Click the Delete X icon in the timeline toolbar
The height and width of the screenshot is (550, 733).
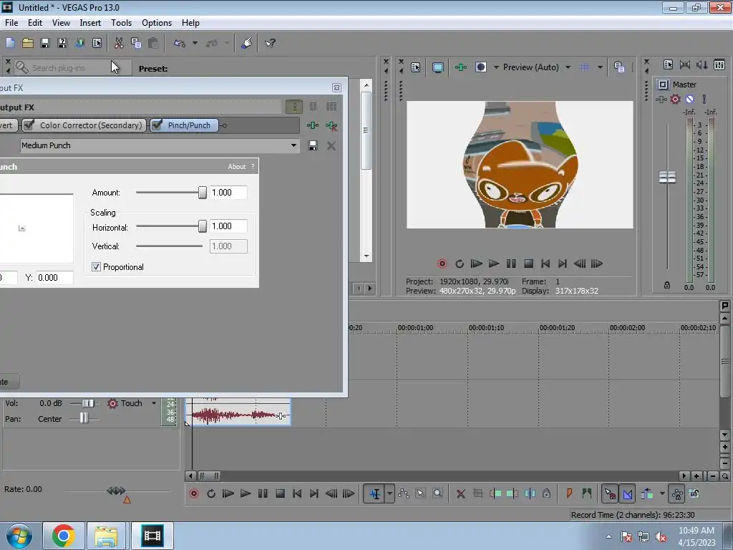[460, 494]
